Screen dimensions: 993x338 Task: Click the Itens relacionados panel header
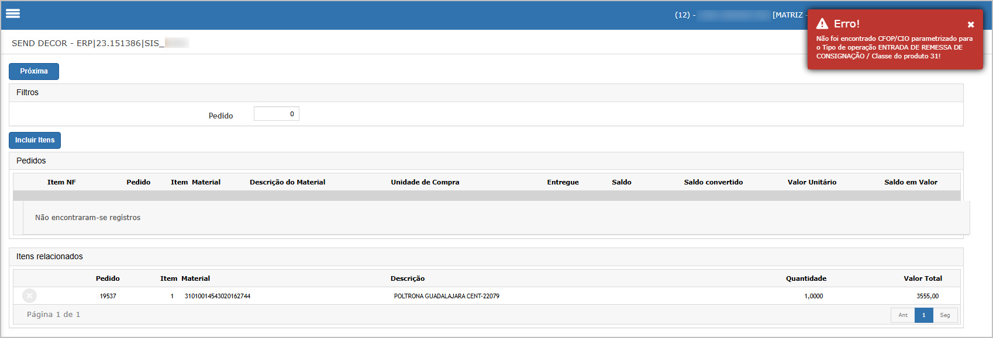click(x=486, y=257)
